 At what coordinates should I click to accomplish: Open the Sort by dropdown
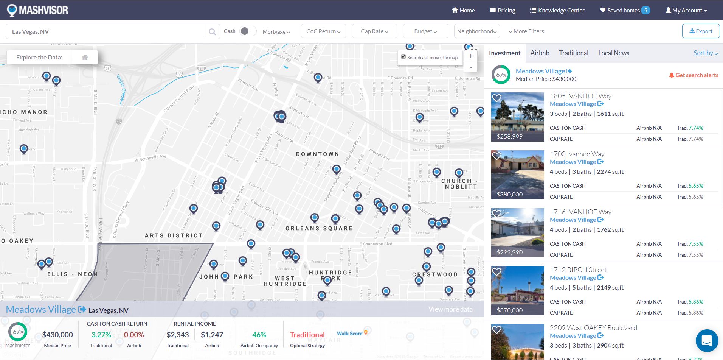(x=706, y=53)
